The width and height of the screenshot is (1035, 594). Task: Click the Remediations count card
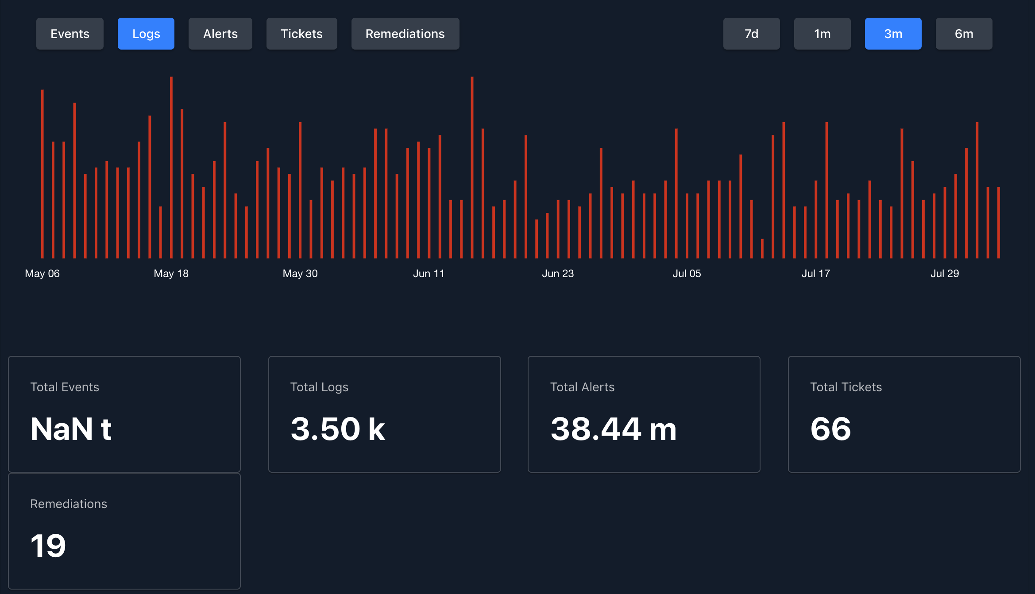124,531
